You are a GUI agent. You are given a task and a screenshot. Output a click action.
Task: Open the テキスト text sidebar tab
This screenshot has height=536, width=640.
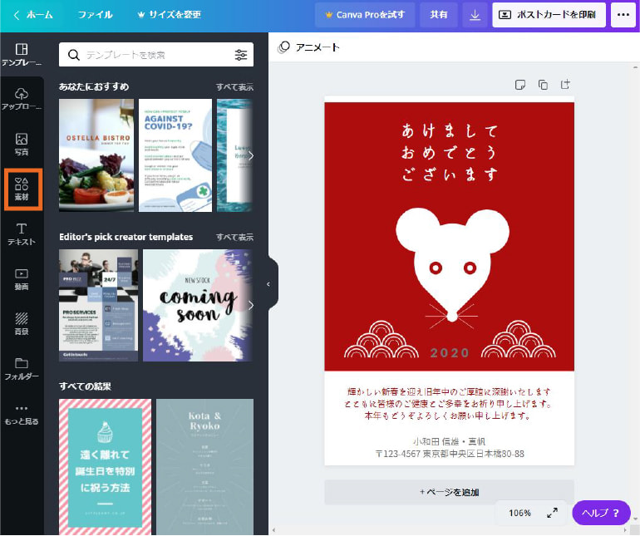pyautogui.click(x=22, y=234)
